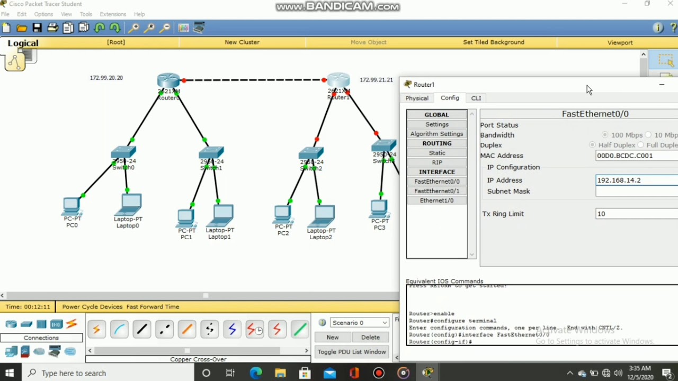The image size is (678, 381).
Task: Open RIP routing configuration
Action: (437, 162)
